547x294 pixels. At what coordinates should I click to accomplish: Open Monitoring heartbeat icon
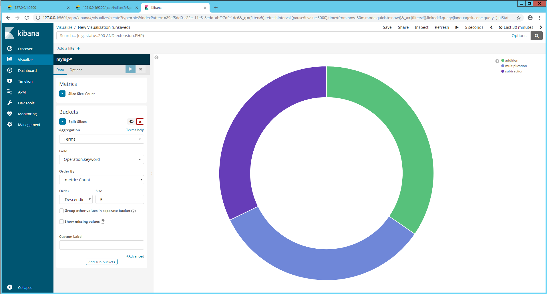pos(10,113)
